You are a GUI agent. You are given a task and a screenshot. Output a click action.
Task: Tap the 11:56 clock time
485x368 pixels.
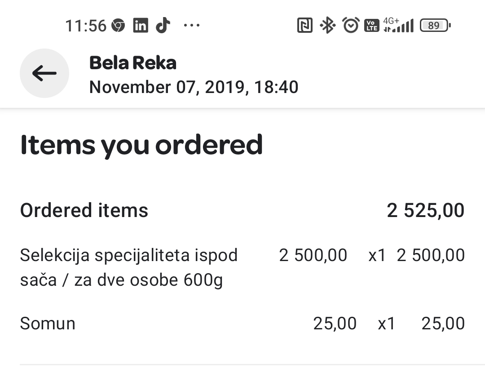click(86, 26)
